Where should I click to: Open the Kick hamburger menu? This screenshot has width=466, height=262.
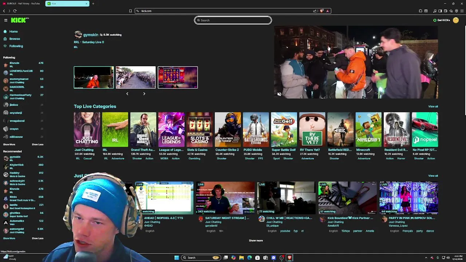6,20
